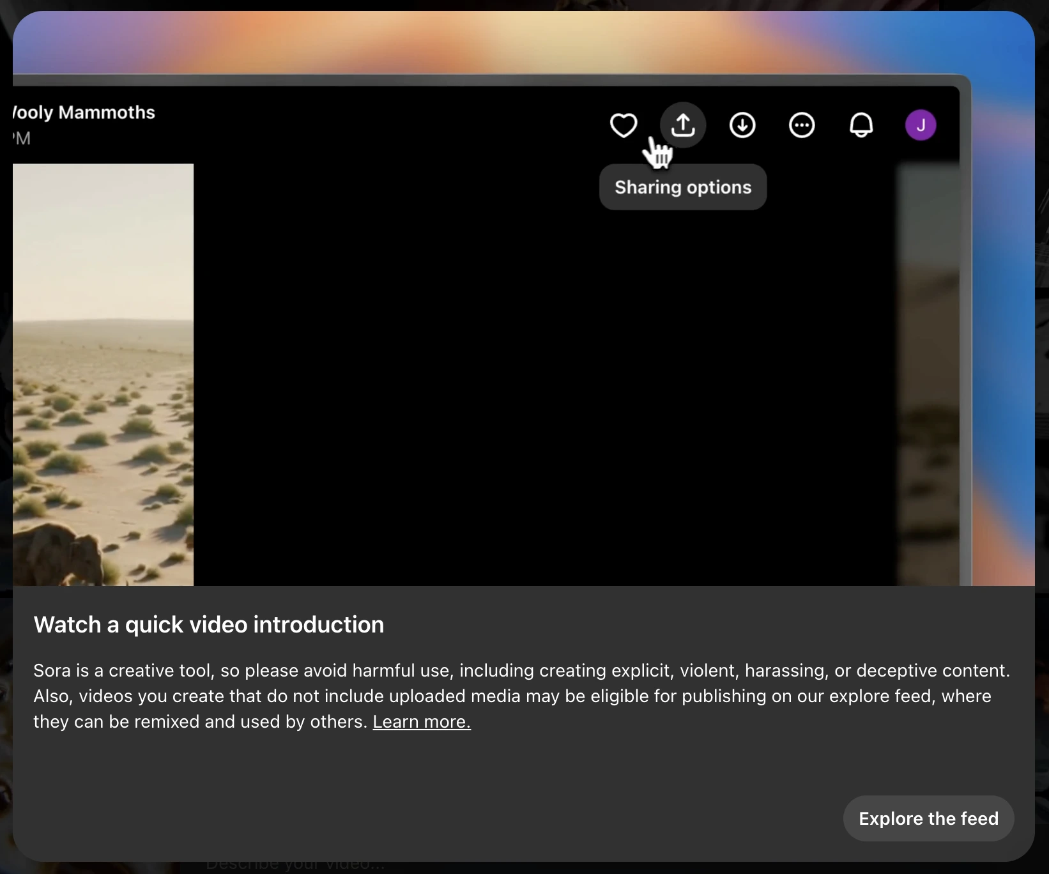Open notifications with the bell icon
This screenshot has height=874, width=1049.
tap(861, 125)
